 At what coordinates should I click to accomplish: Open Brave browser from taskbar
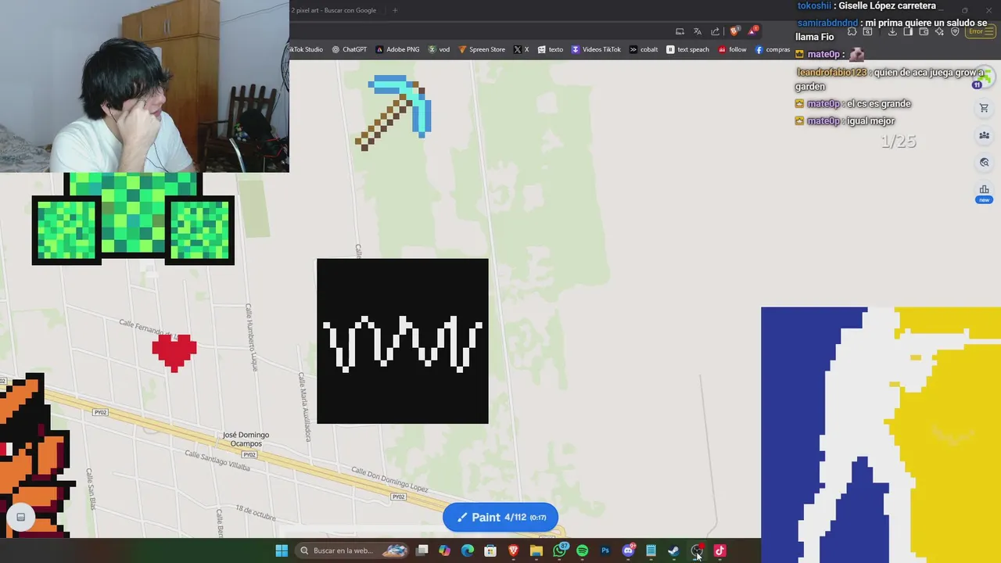[x=514, y=550]
